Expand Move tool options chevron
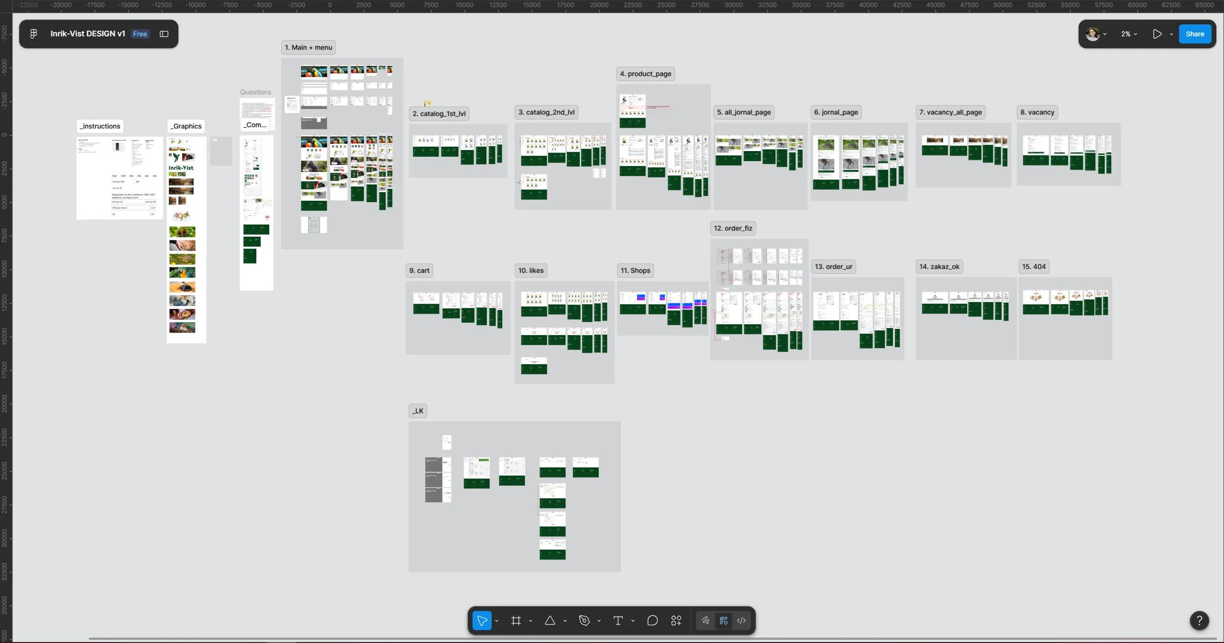The height and width of the screenshot is (643, 1224). pos(496,621)
